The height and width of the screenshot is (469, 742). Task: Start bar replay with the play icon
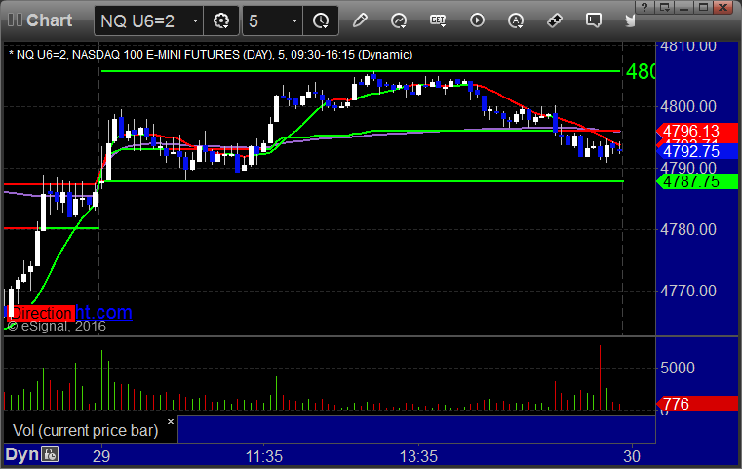coord(477,20)
